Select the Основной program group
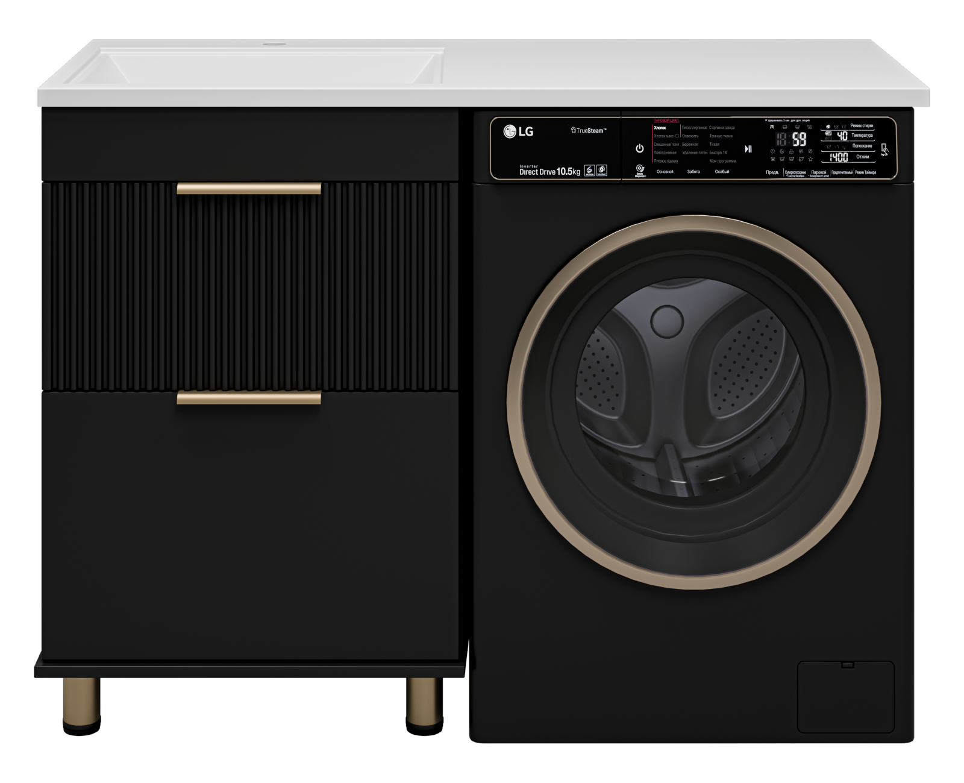 click(665, 172)
